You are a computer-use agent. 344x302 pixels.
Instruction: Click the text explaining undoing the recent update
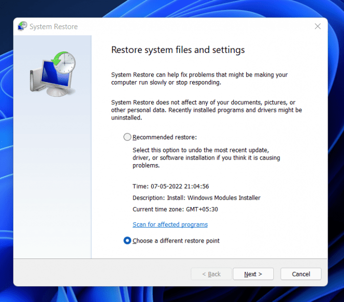(x=201, y=158)
